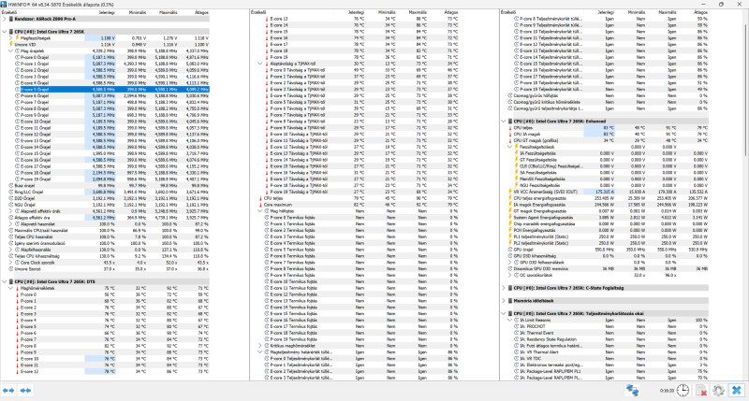Viewport: 749px width, 401px height.
Task: Click the clock icon beside Busz órajel
Action: 10,185
